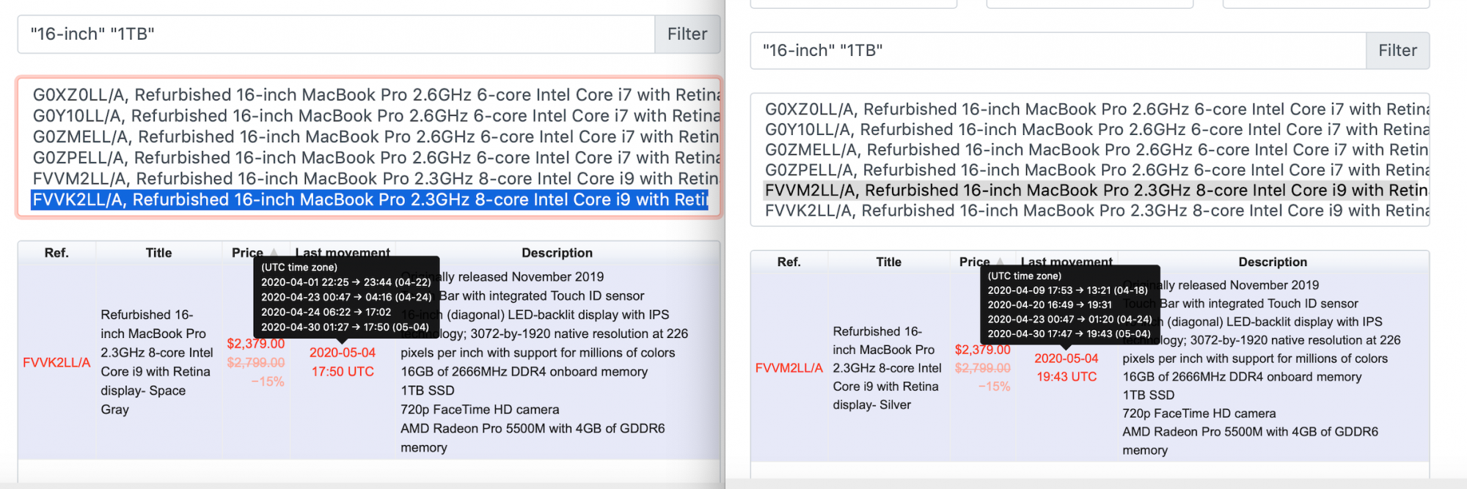The image size is (1467, 489).
Task: Sort by Price column in right table
Action: click(975, 262)
